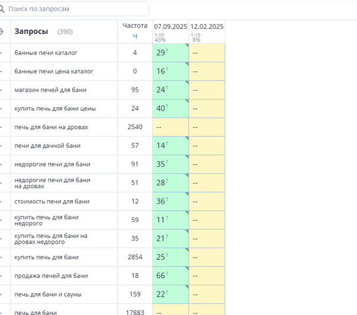The image size is (357, 315).
Task: Click frequency value 95
Action: click(135, 90)
